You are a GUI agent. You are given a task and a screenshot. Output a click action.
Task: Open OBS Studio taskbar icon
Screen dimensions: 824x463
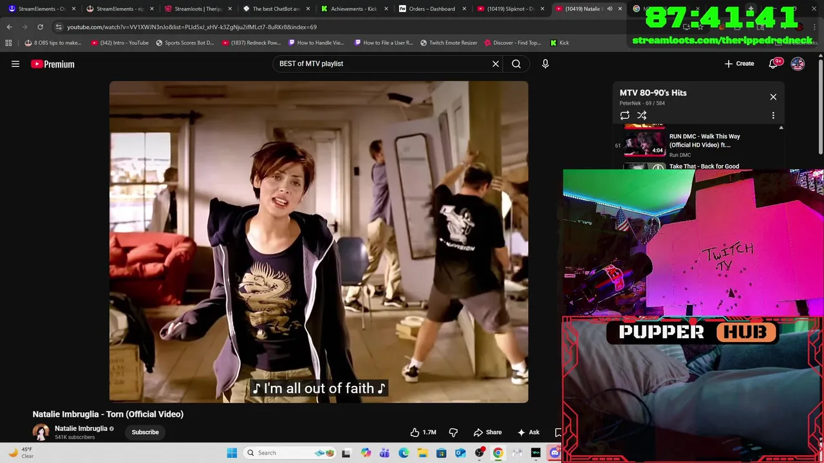(x=479, y=453)
